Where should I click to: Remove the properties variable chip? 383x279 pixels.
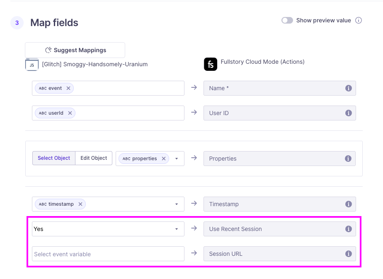(x=164, y=159)
